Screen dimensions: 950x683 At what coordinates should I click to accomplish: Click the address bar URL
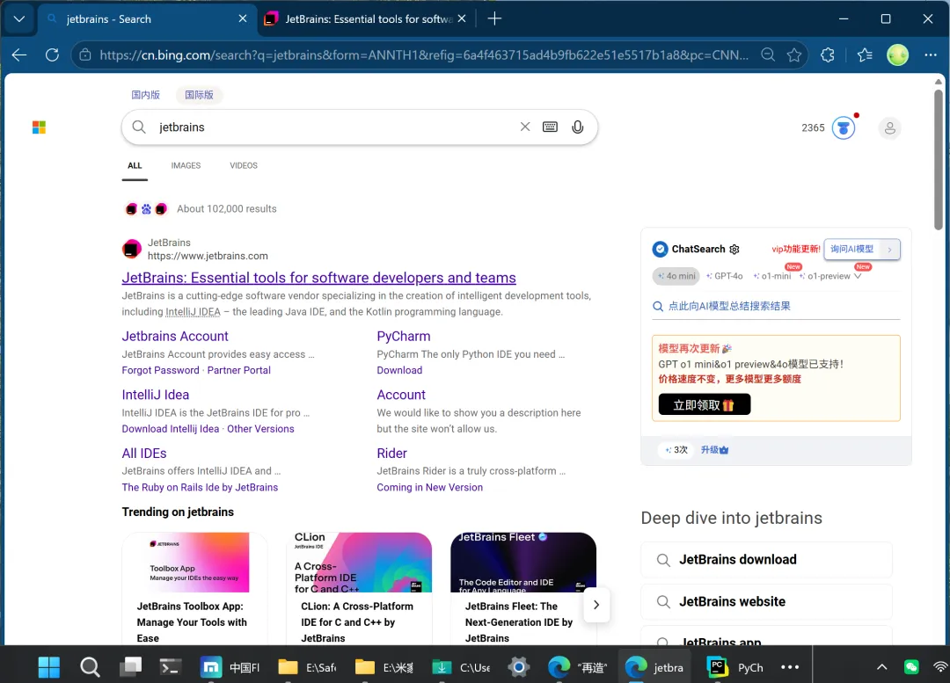click(x=423, y=55)
